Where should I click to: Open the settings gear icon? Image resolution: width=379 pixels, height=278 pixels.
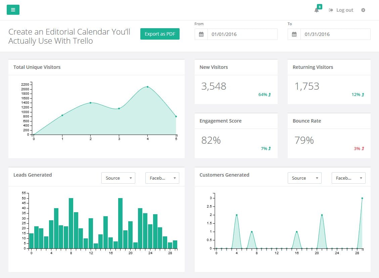363,10
